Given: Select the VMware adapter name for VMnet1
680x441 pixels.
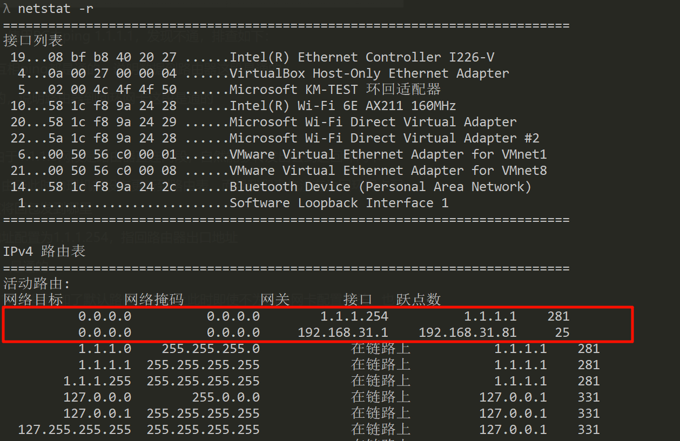Looking at the screenshot, I should click(x=388, y=154).
